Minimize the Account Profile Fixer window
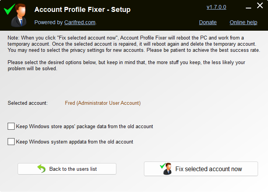 [x=248, y=8]
